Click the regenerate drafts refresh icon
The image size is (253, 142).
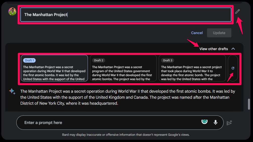pyautogui.click(x=233, y=68)
